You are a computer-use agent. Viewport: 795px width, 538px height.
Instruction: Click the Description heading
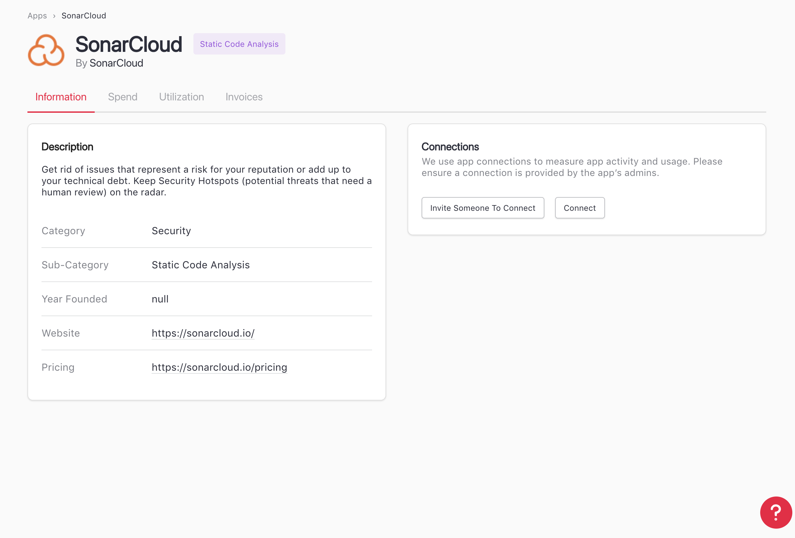click(67, 147)
